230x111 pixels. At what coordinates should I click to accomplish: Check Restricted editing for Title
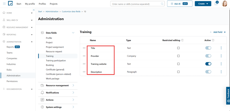[x=178, y=48]
